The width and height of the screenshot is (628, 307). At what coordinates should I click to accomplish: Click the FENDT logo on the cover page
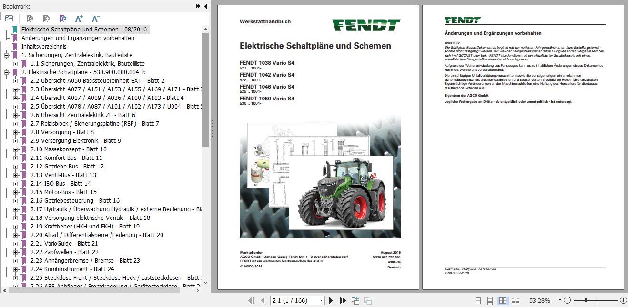[x=366, y=25]
